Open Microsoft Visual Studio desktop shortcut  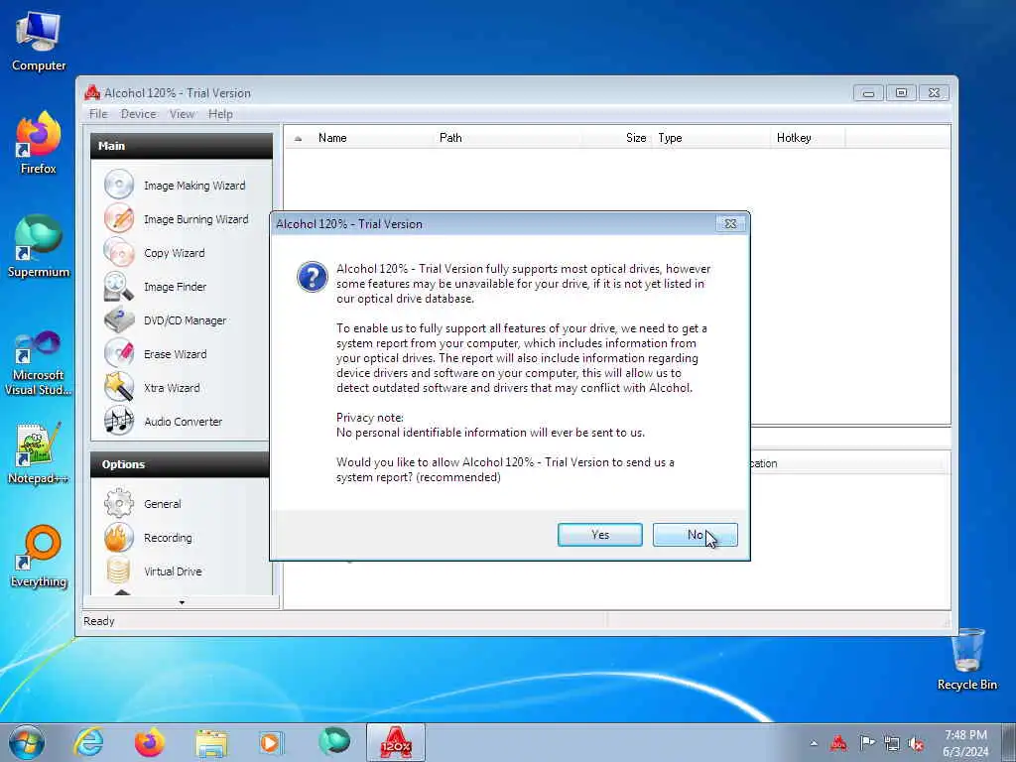[39, 363]
